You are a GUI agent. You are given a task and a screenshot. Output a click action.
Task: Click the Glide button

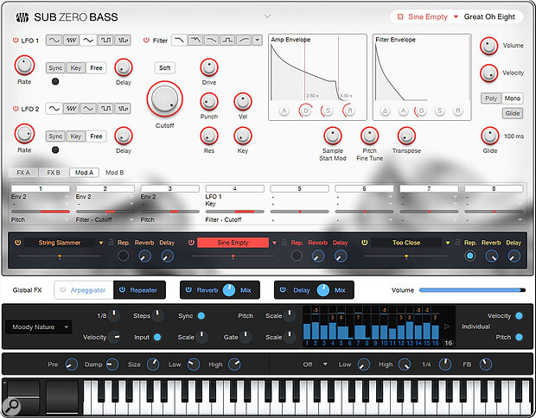513,113
